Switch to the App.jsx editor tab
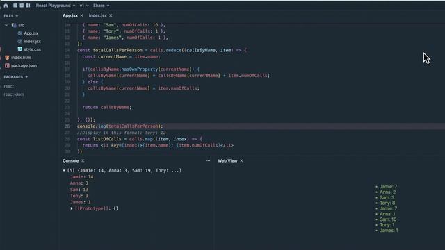 point(70,15)
